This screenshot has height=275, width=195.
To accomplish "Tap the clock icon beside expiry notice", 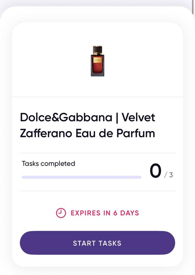I will (61, 213).
